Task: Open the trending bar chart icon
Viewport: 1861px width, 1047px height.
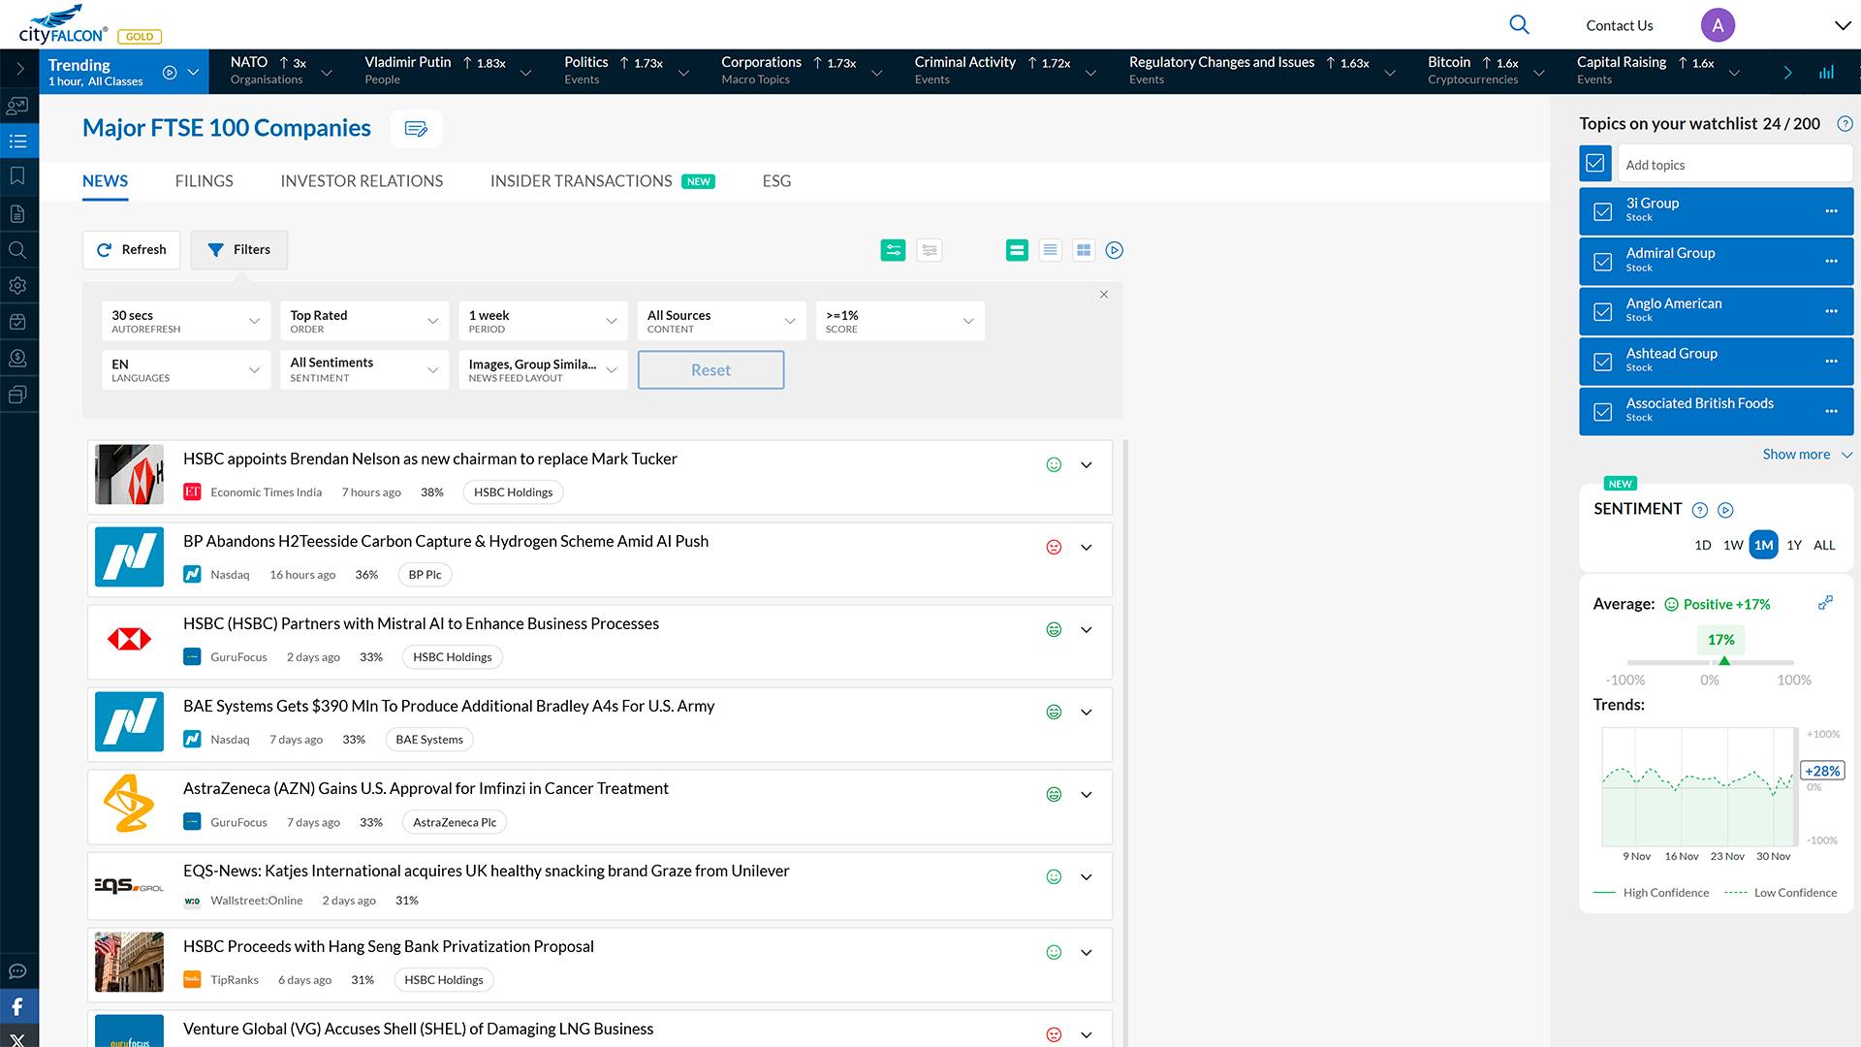Action: [x=1826, y=72]
